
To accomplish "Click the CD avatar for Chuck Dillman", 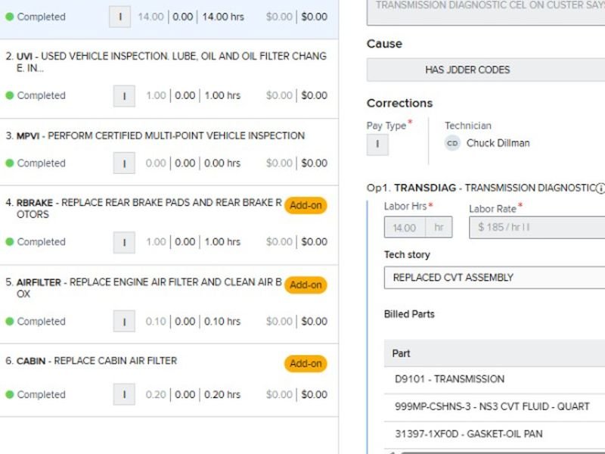I will click(x=452, y=143).
